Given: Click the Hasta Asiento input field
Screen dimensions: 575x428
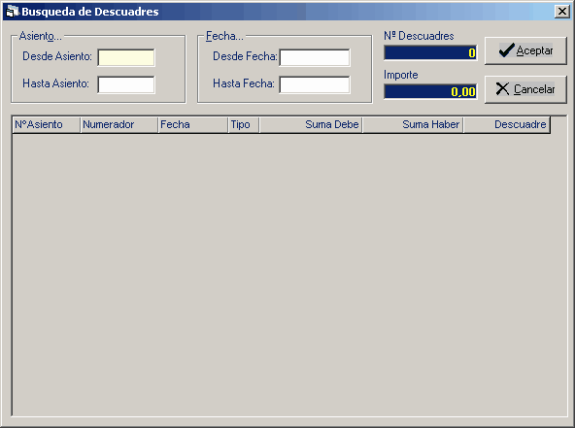Looking at the screenshot, I should (x=126, y=84).
